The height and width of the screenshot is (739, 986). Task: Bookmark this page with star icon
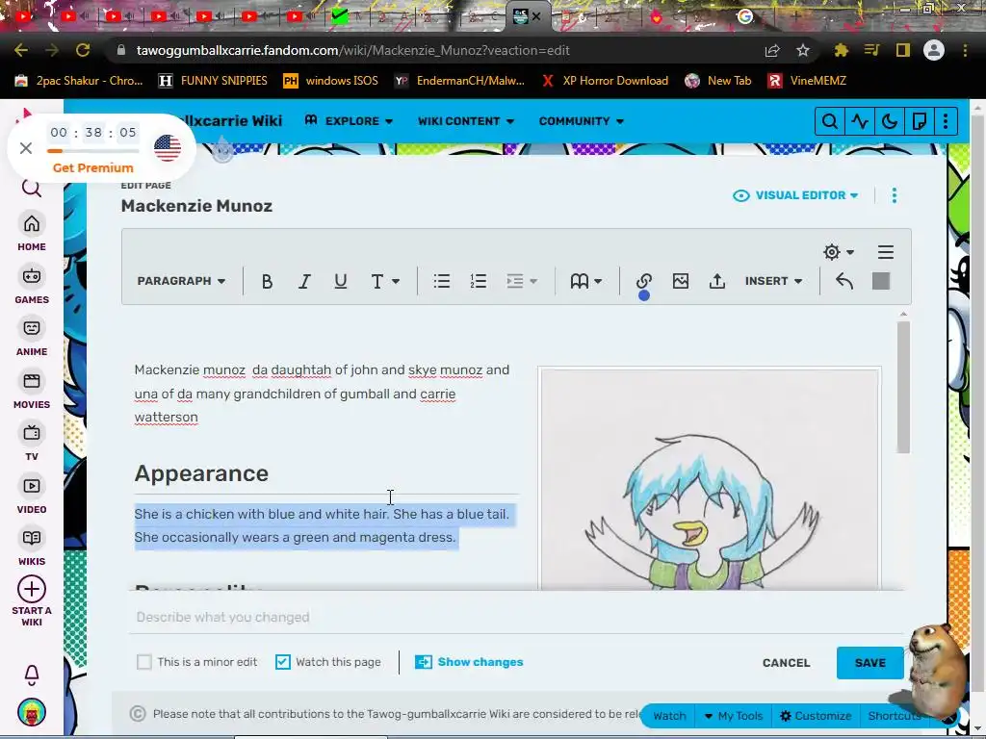click(803, 50)
